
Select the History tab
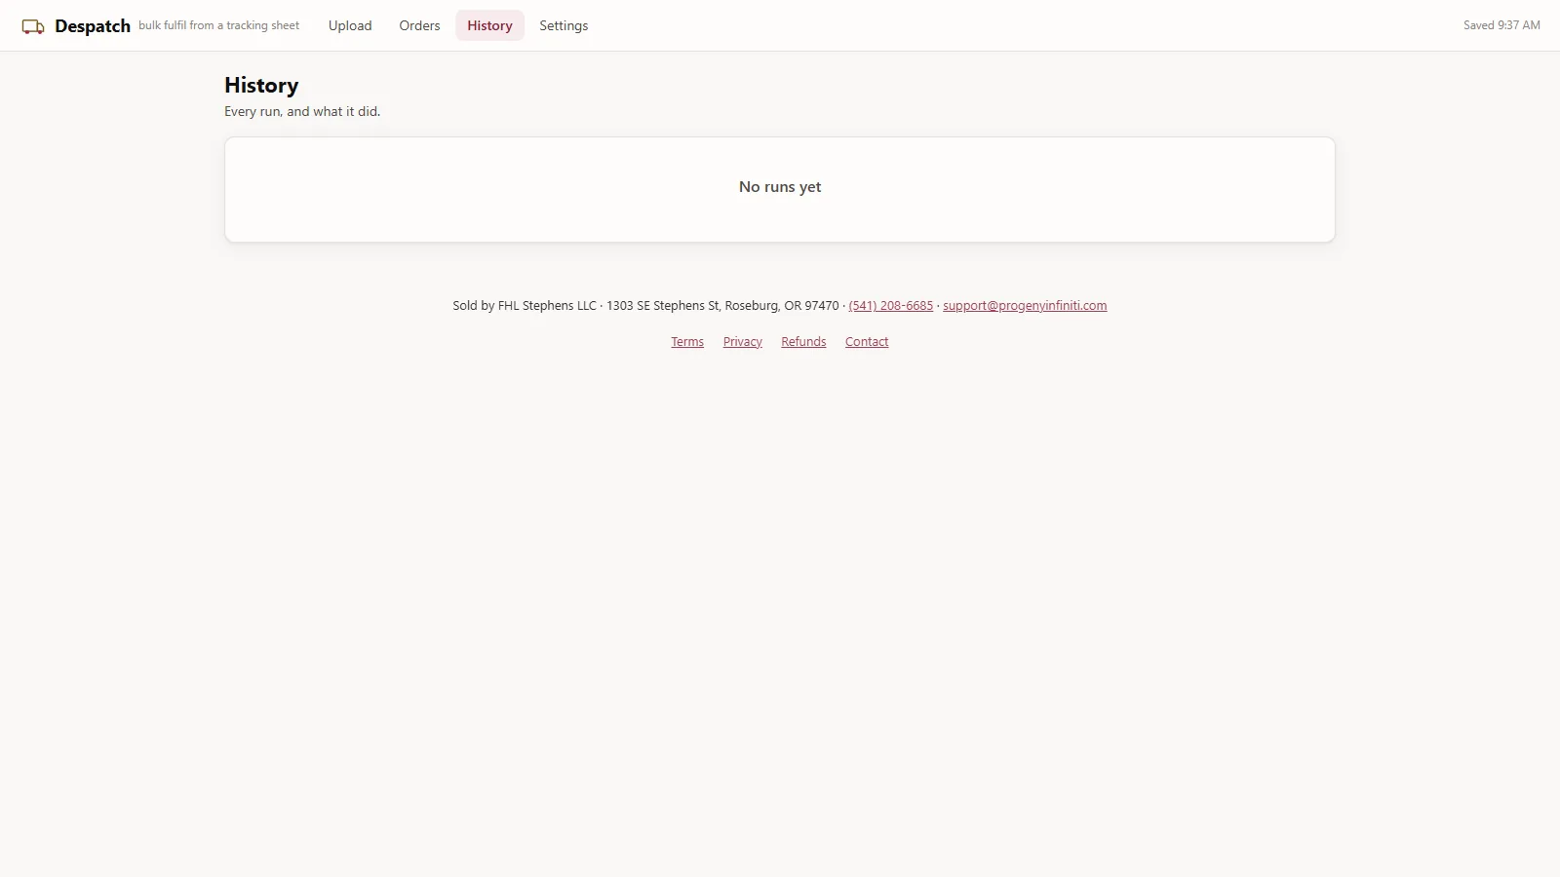[x=489, y=25]
